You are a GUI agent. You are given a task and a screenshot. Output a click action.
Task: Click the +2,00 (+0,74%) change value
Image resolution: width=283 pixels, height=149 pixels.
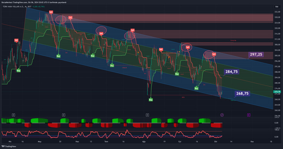click(x=39, y=7)
